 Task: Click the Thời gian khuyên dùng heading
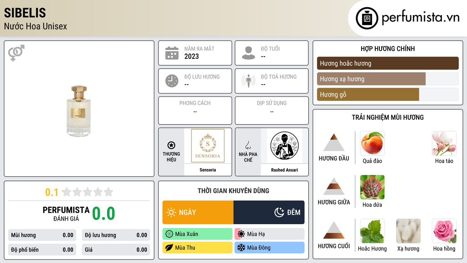(x=233, y=191)
